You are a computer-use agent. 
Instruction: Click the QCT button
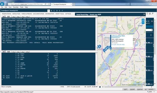coord(126,89)
